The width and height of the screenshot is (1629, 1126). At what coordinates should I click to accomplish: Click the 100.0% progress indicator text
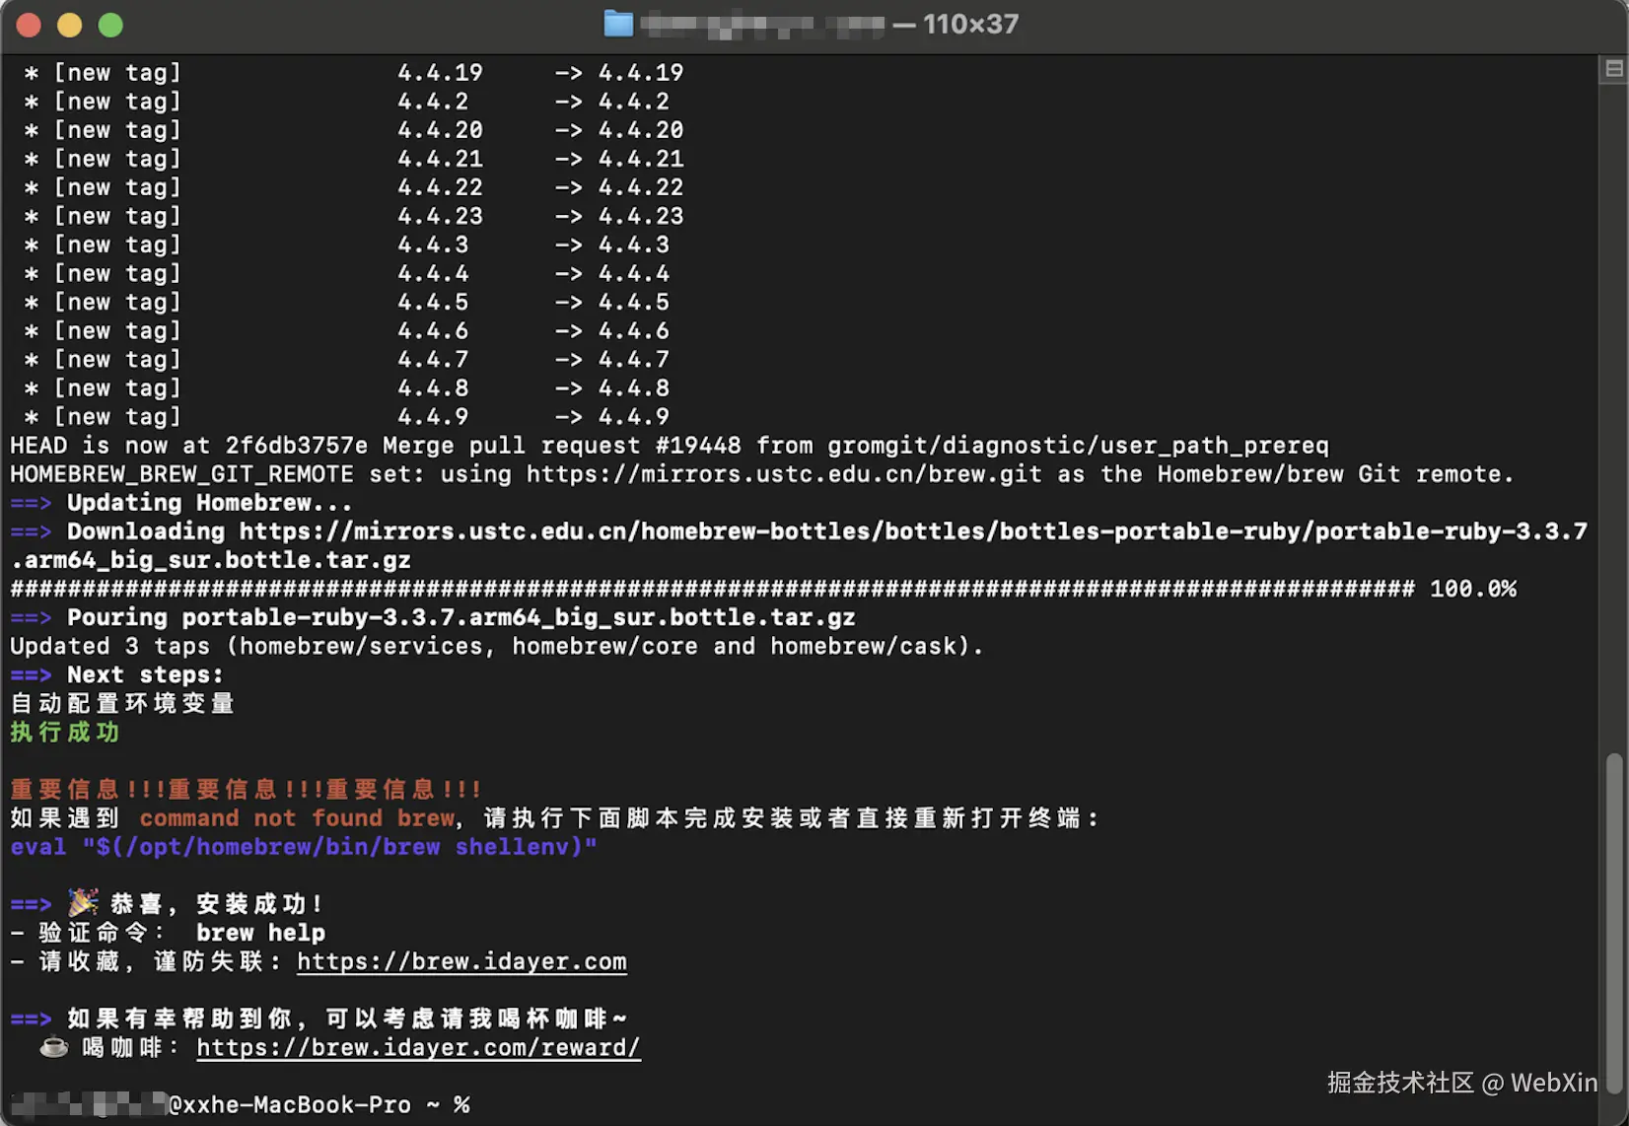(1473, 589)
